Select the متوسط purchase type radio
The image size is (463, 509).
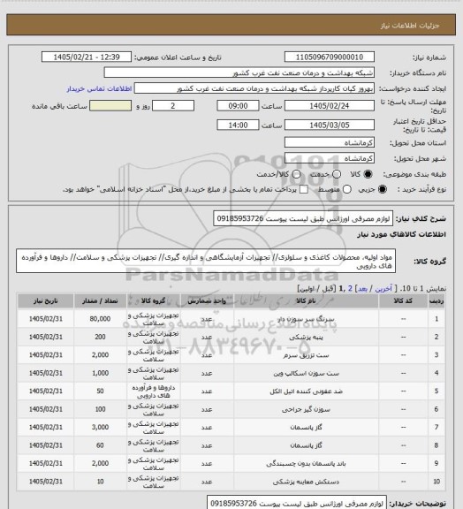347,189
